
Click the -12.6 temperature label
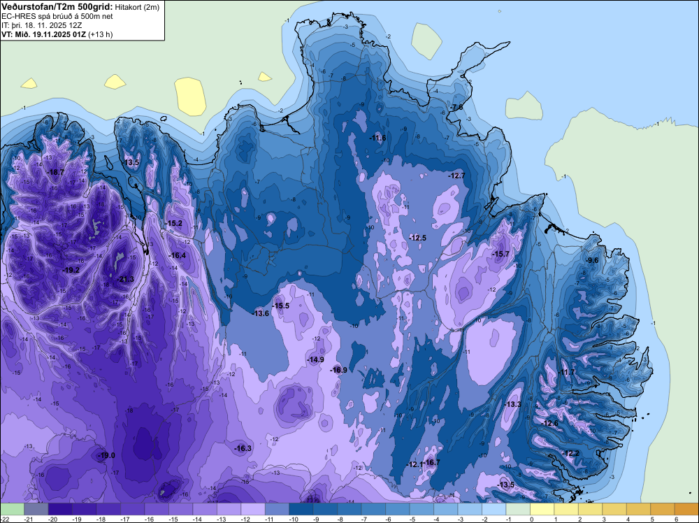550,423
